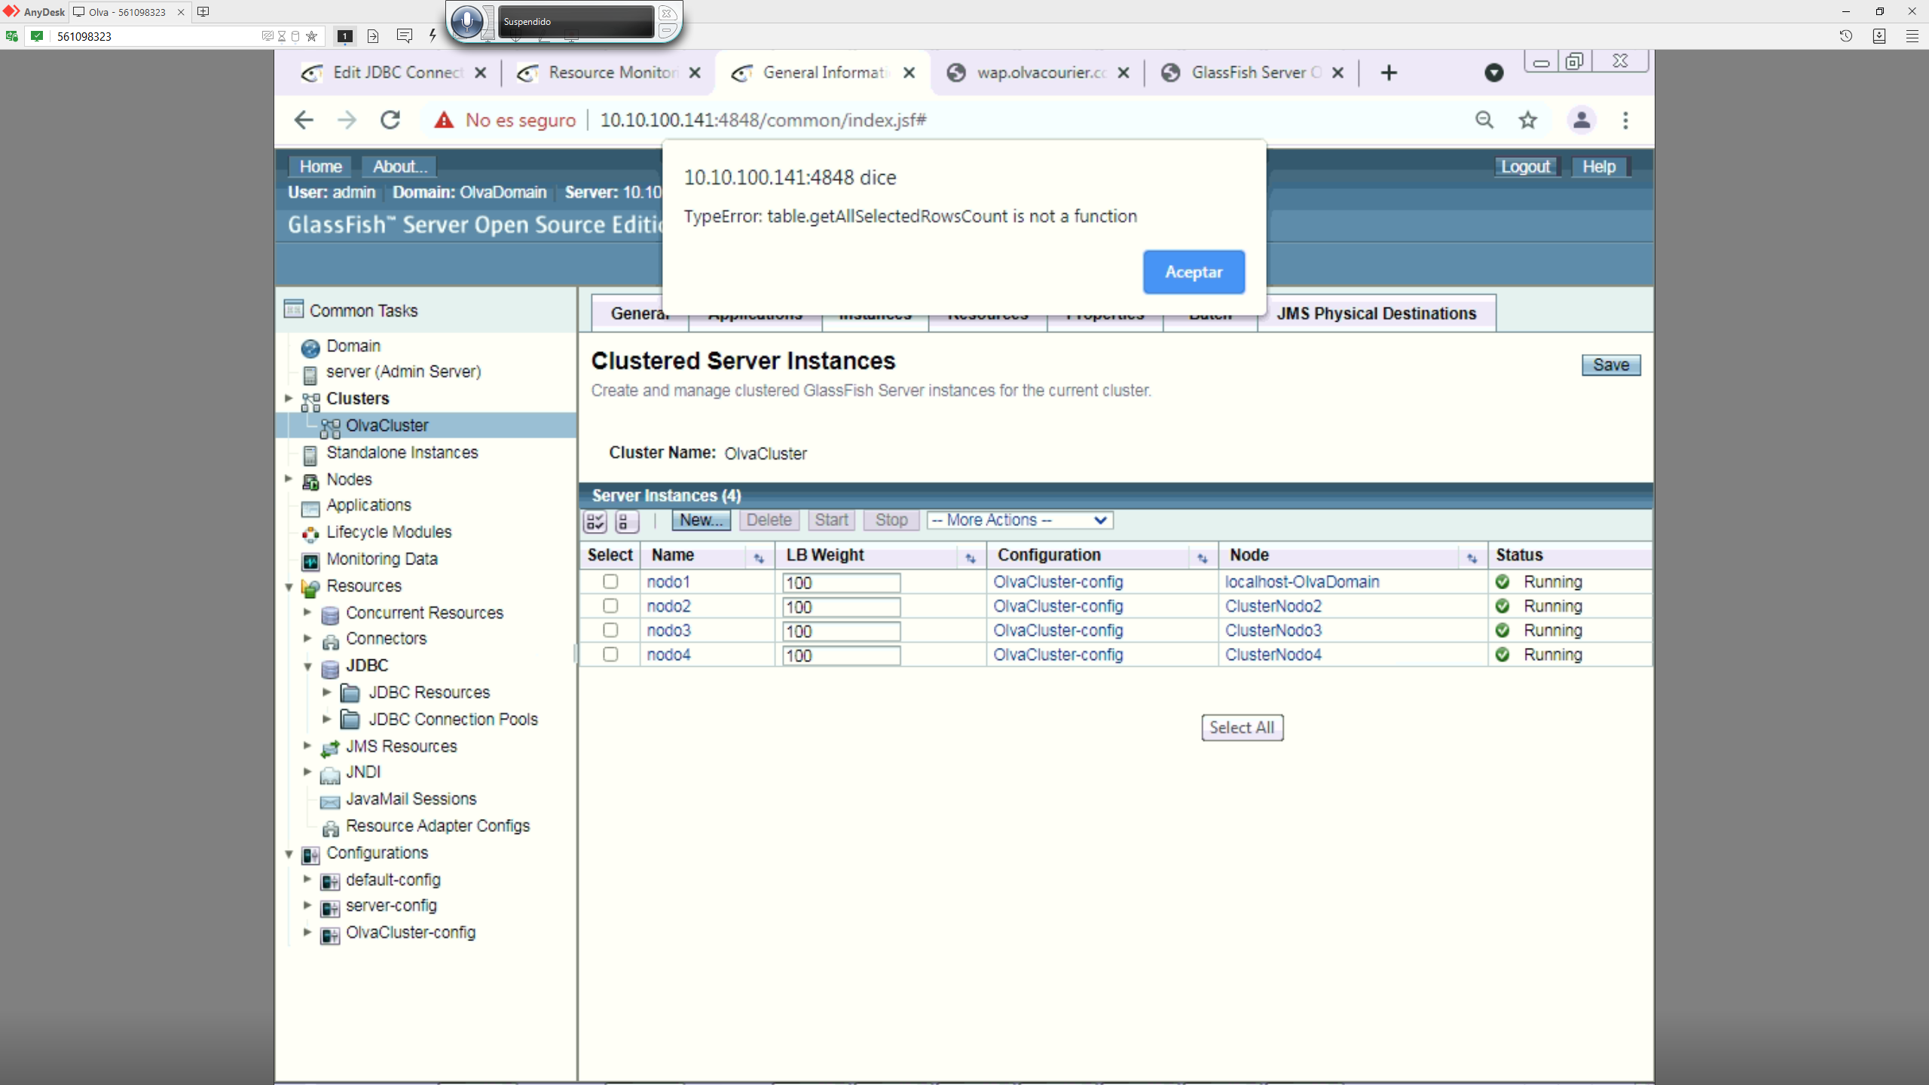
Task: Check the Select checkbox for nodo1
Action: pyautogui.click(x=610, y=582)
